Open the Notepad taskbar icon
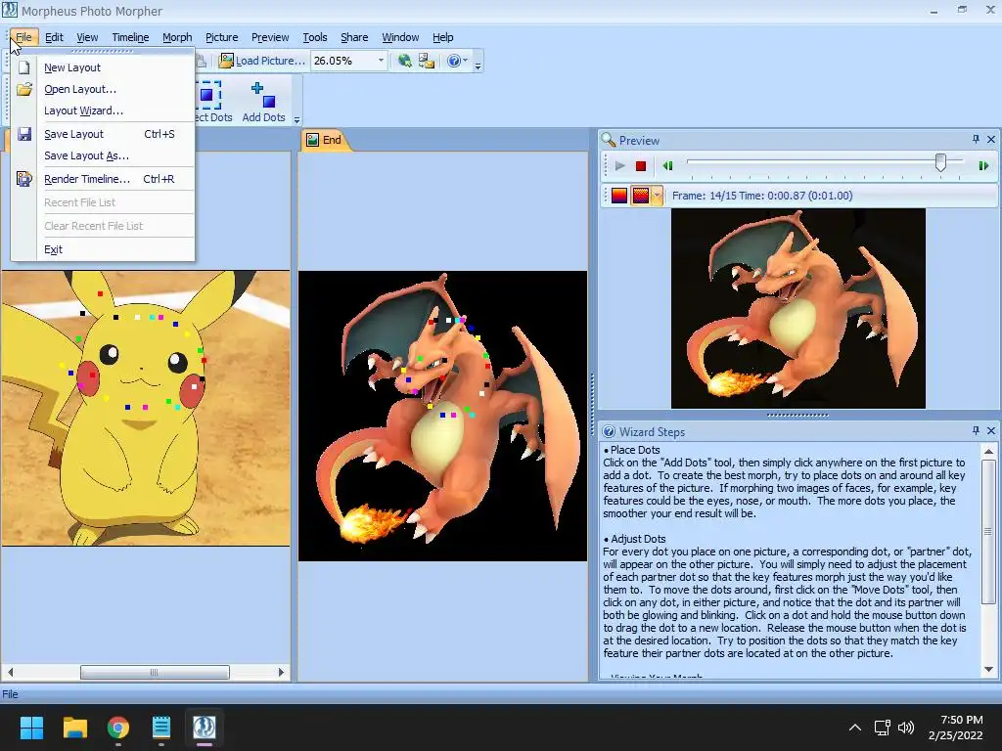This screenshot has width=1002, height=751. tap(161, 727)
